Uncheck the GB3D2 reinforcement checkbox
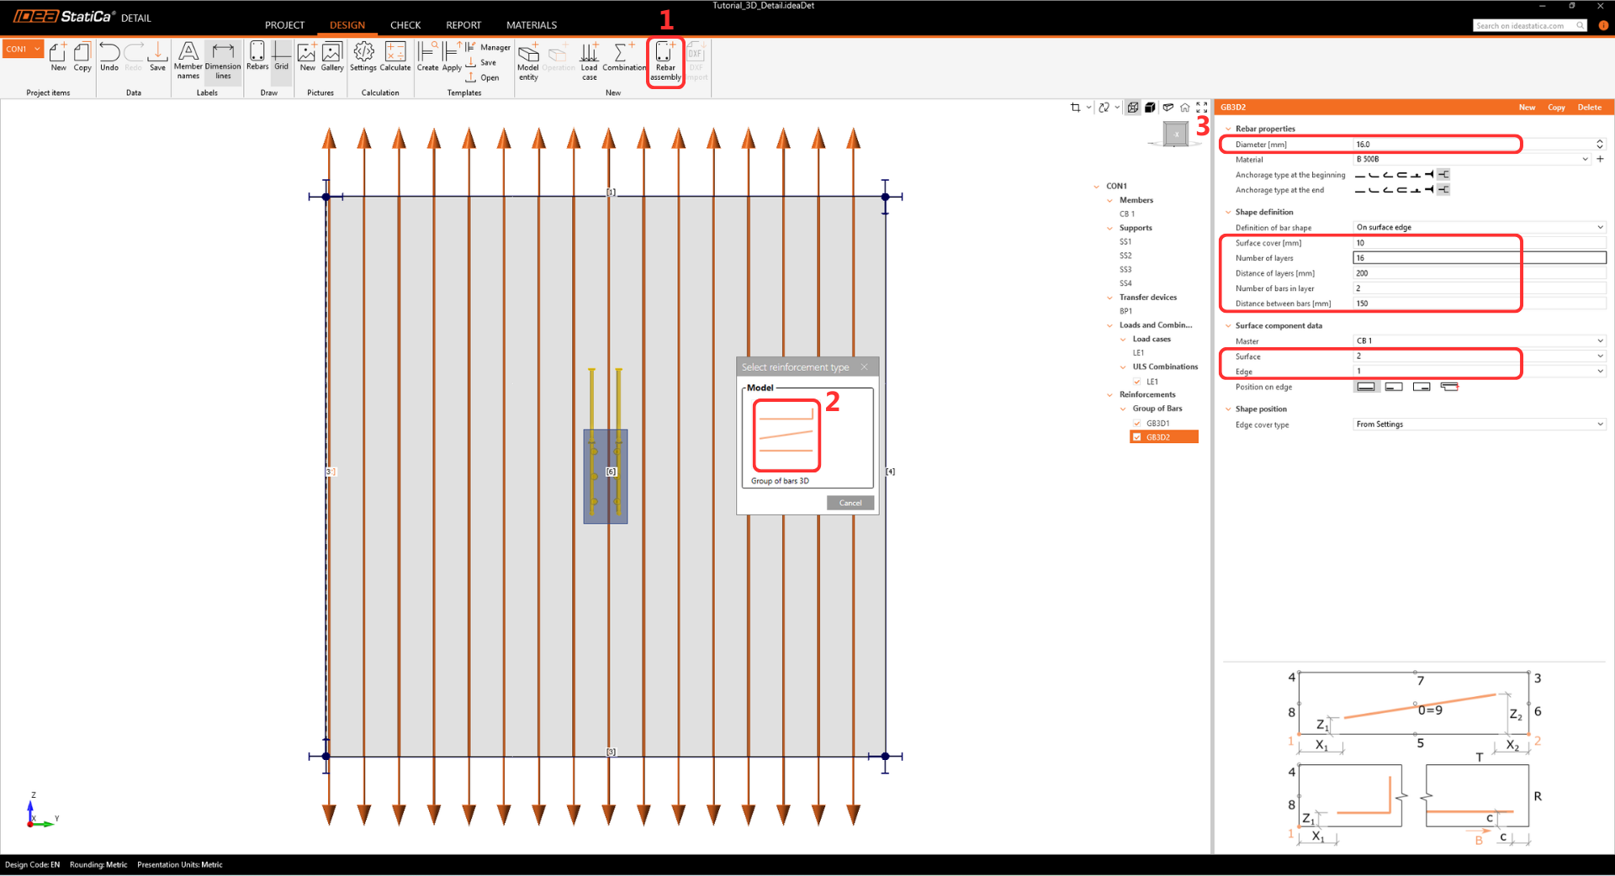This screenshot has width=1615, height=876. tap(1137, 437)
